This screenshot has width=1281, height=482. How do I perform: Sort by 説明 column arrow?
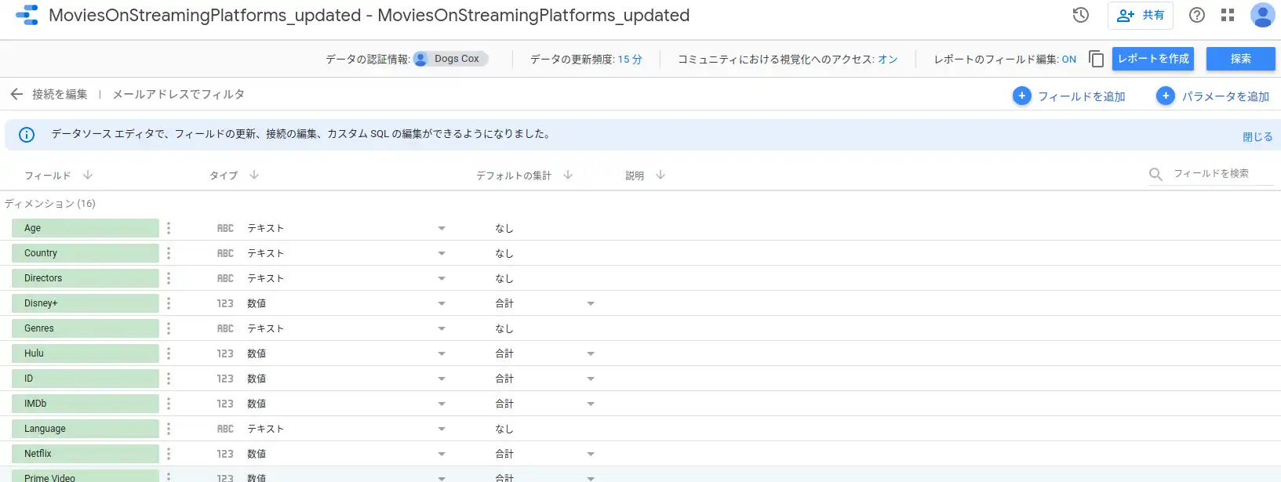661,175
